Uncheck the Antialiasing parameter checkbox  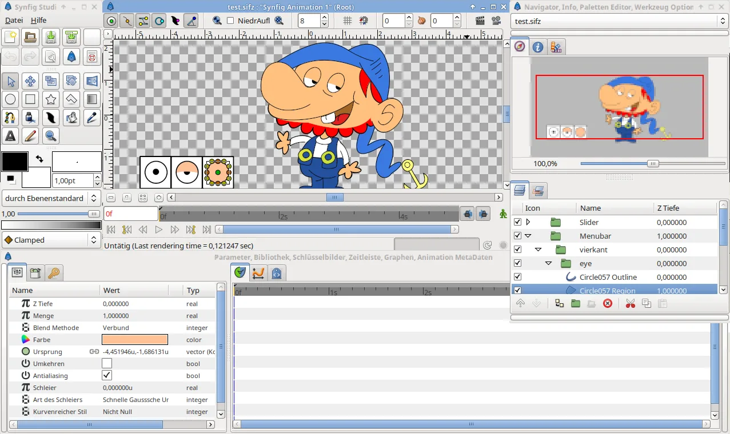click(x=107, y=376)
